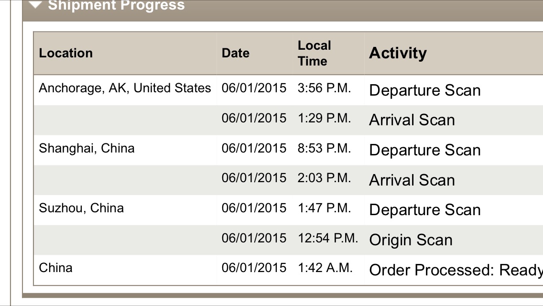Click the China location in last row

(55, 268)
